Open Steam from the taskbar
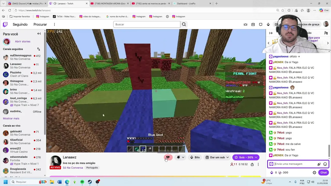The width and height of the screenshot is (331, 186). click(90, 182)
